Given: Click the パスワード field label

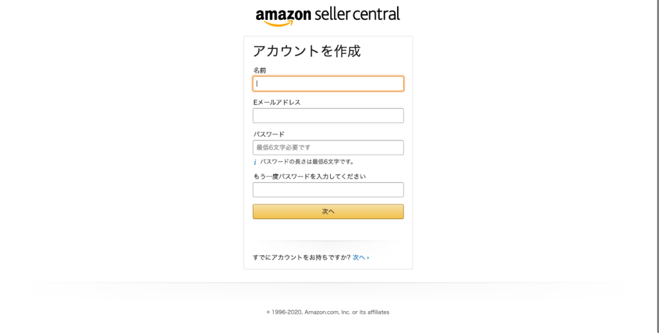Looking at the screenshot, I should 269,134.
